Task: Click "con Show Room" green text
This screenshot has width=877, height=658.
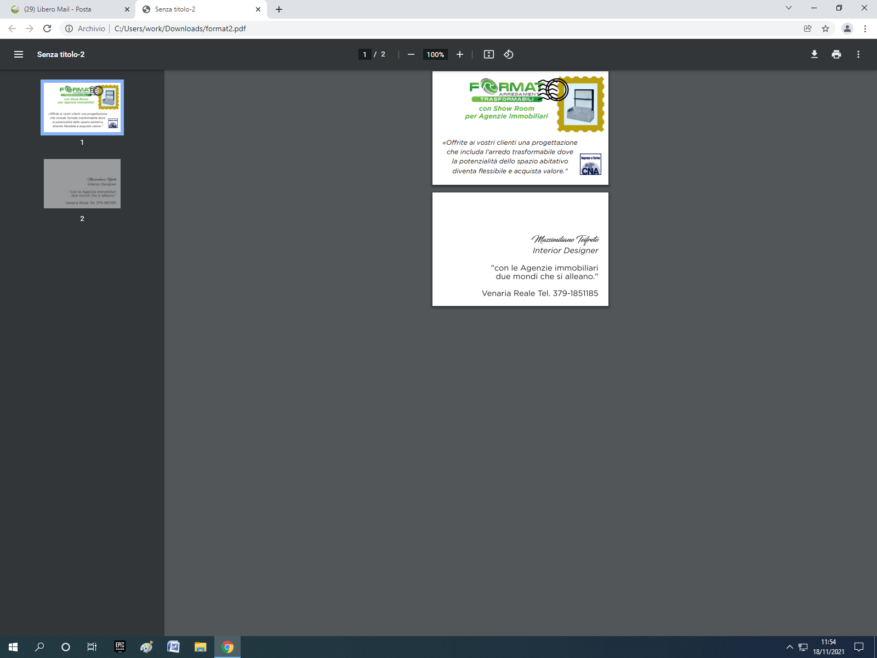Action: coord(506,109)
